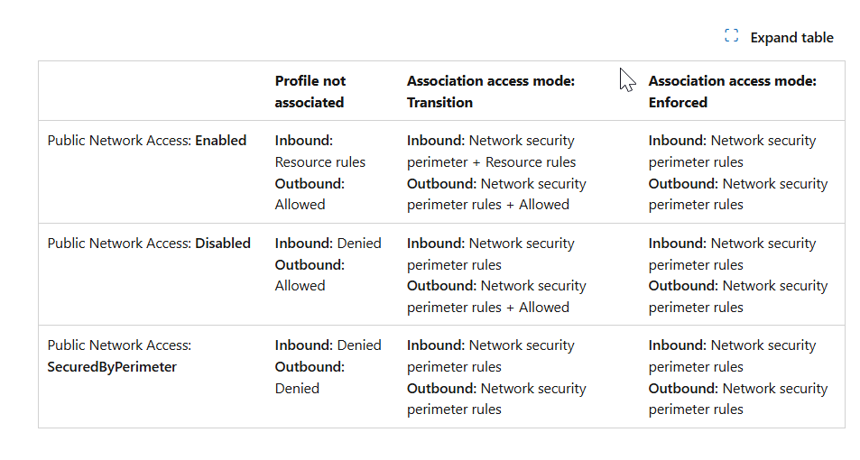Click 'Inbound: Denied' in the SecuredByPerimeter row
The image size is (860, 460).
[x=328, y=345]
